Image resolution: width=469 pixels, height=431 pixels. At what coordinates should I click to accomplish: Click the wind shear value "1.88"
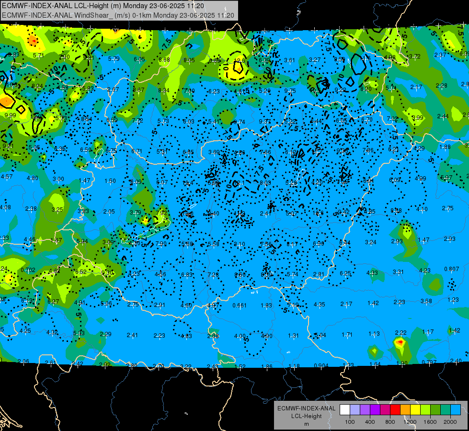point(445,147)
